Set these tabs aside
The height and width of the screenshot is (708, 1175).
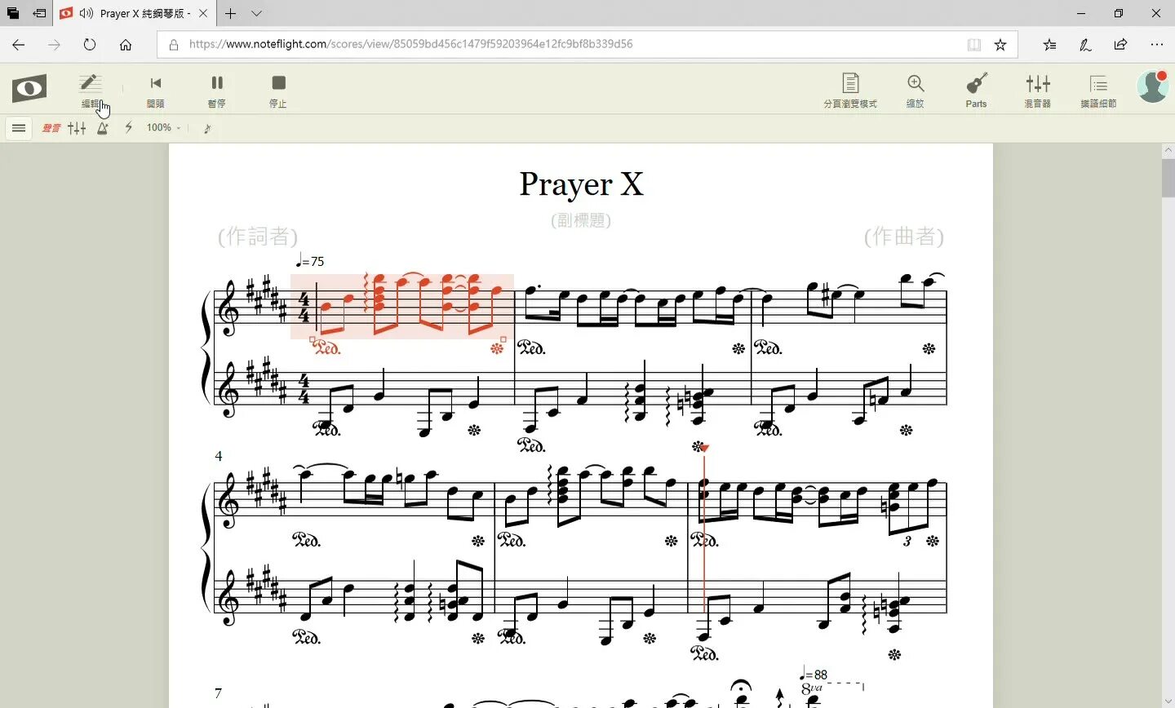pos(39,13)
